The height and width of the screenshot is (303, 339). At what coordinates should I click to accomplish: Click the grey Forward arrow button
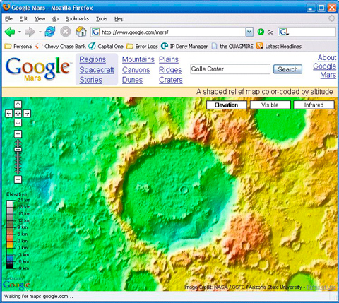pyautogui.click(x=30, y=32)
